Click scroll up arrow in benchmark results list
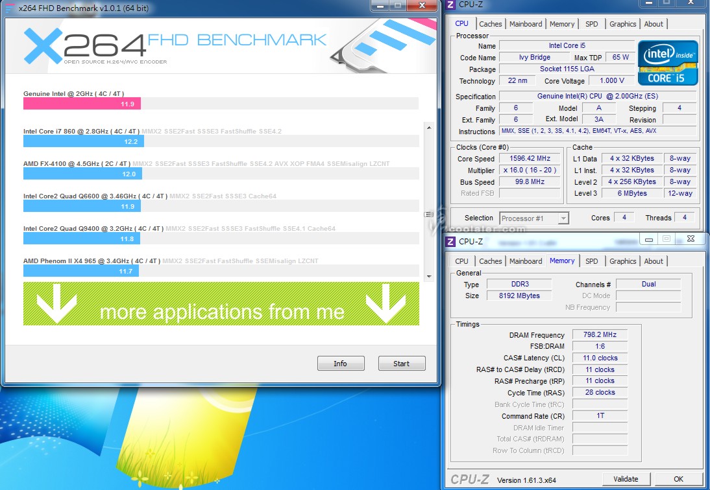 (429, 128)
